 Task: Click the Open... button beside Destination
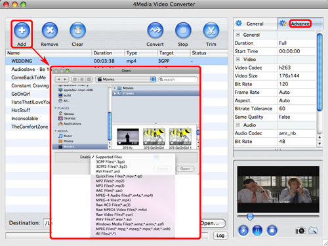[x=213, y=223]
